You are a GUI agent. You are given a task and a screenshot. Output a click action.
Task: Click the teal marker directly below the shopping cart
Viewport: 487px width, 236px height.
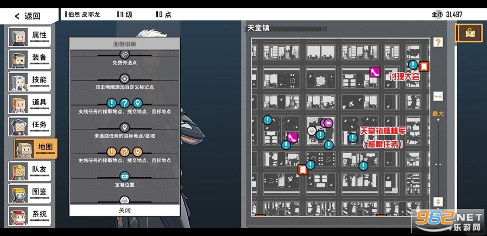tap(328, 145)
